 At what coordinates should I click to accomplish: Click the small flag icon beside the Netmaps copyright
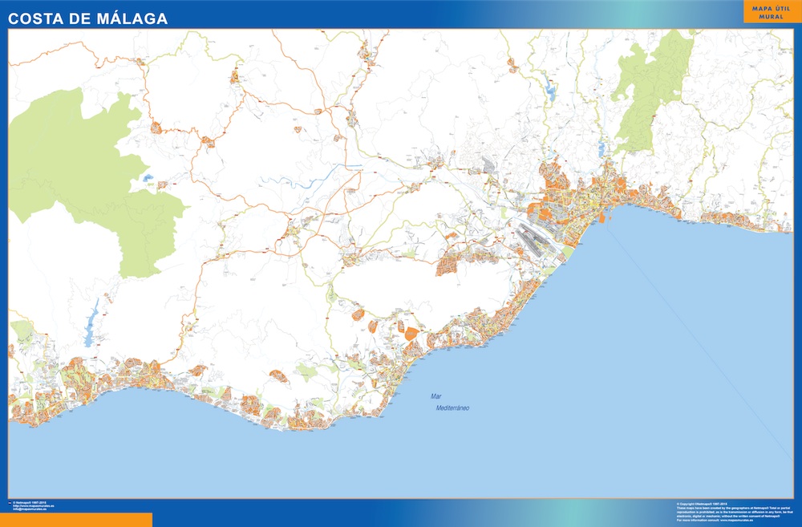(10, 505)
